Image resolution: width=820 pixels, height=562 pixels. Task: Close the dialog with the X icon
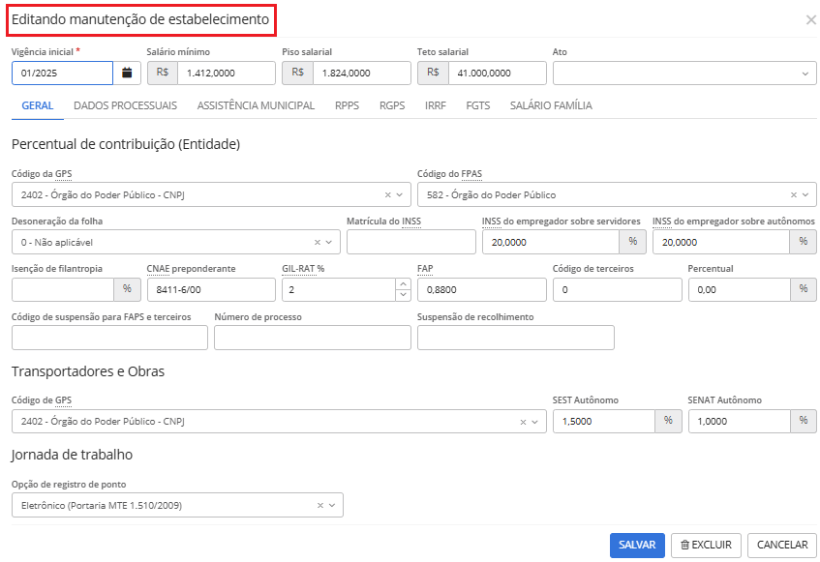click(x=810, y=20)
